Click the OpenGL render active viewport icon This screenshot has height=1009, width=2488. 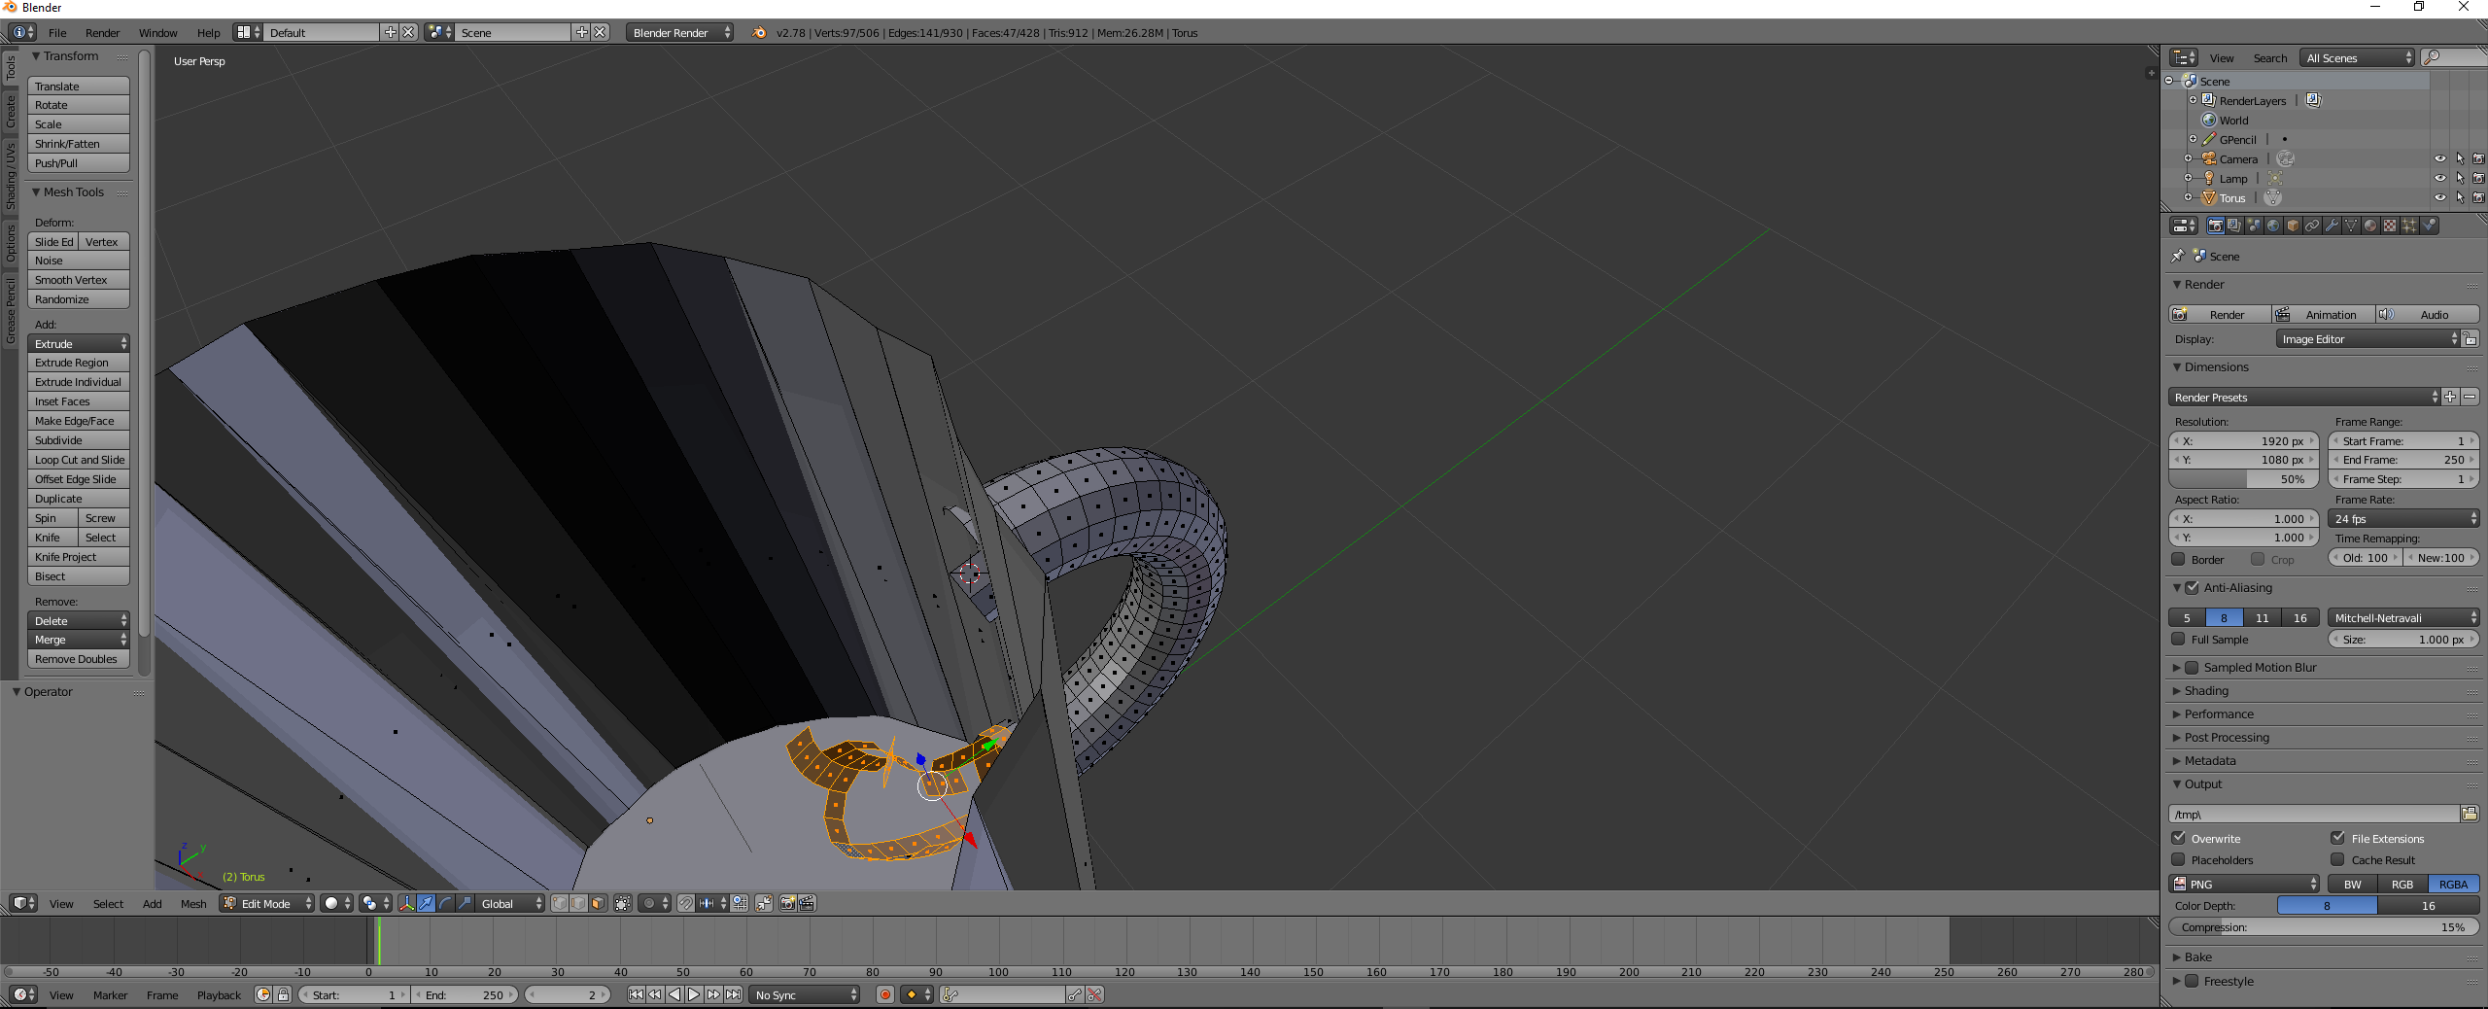787,903
